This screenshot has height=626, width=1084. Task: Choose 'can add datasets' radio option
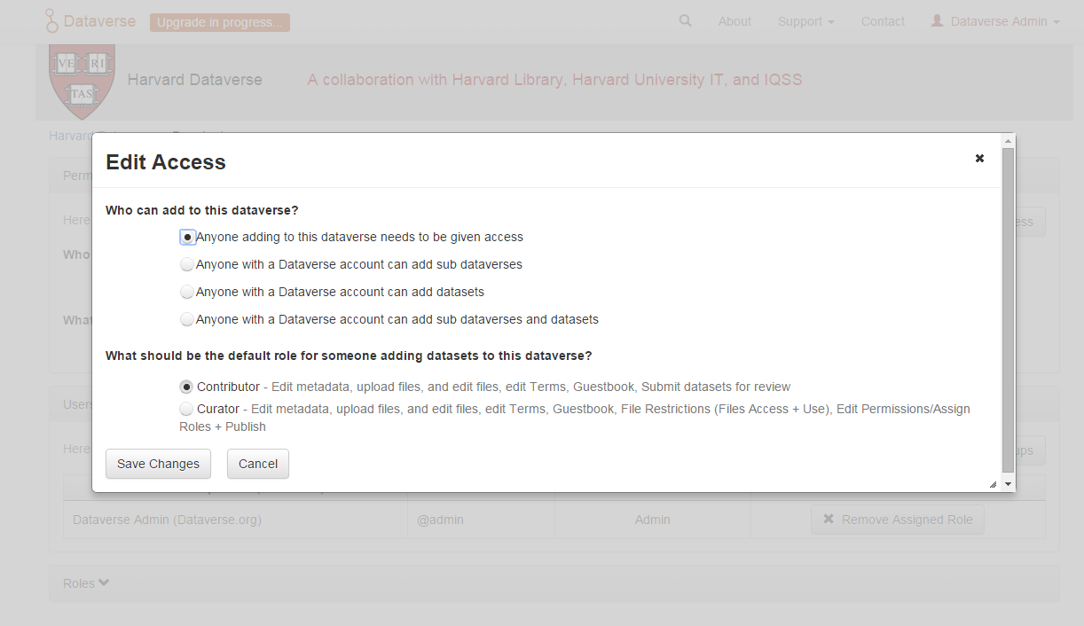187,292
